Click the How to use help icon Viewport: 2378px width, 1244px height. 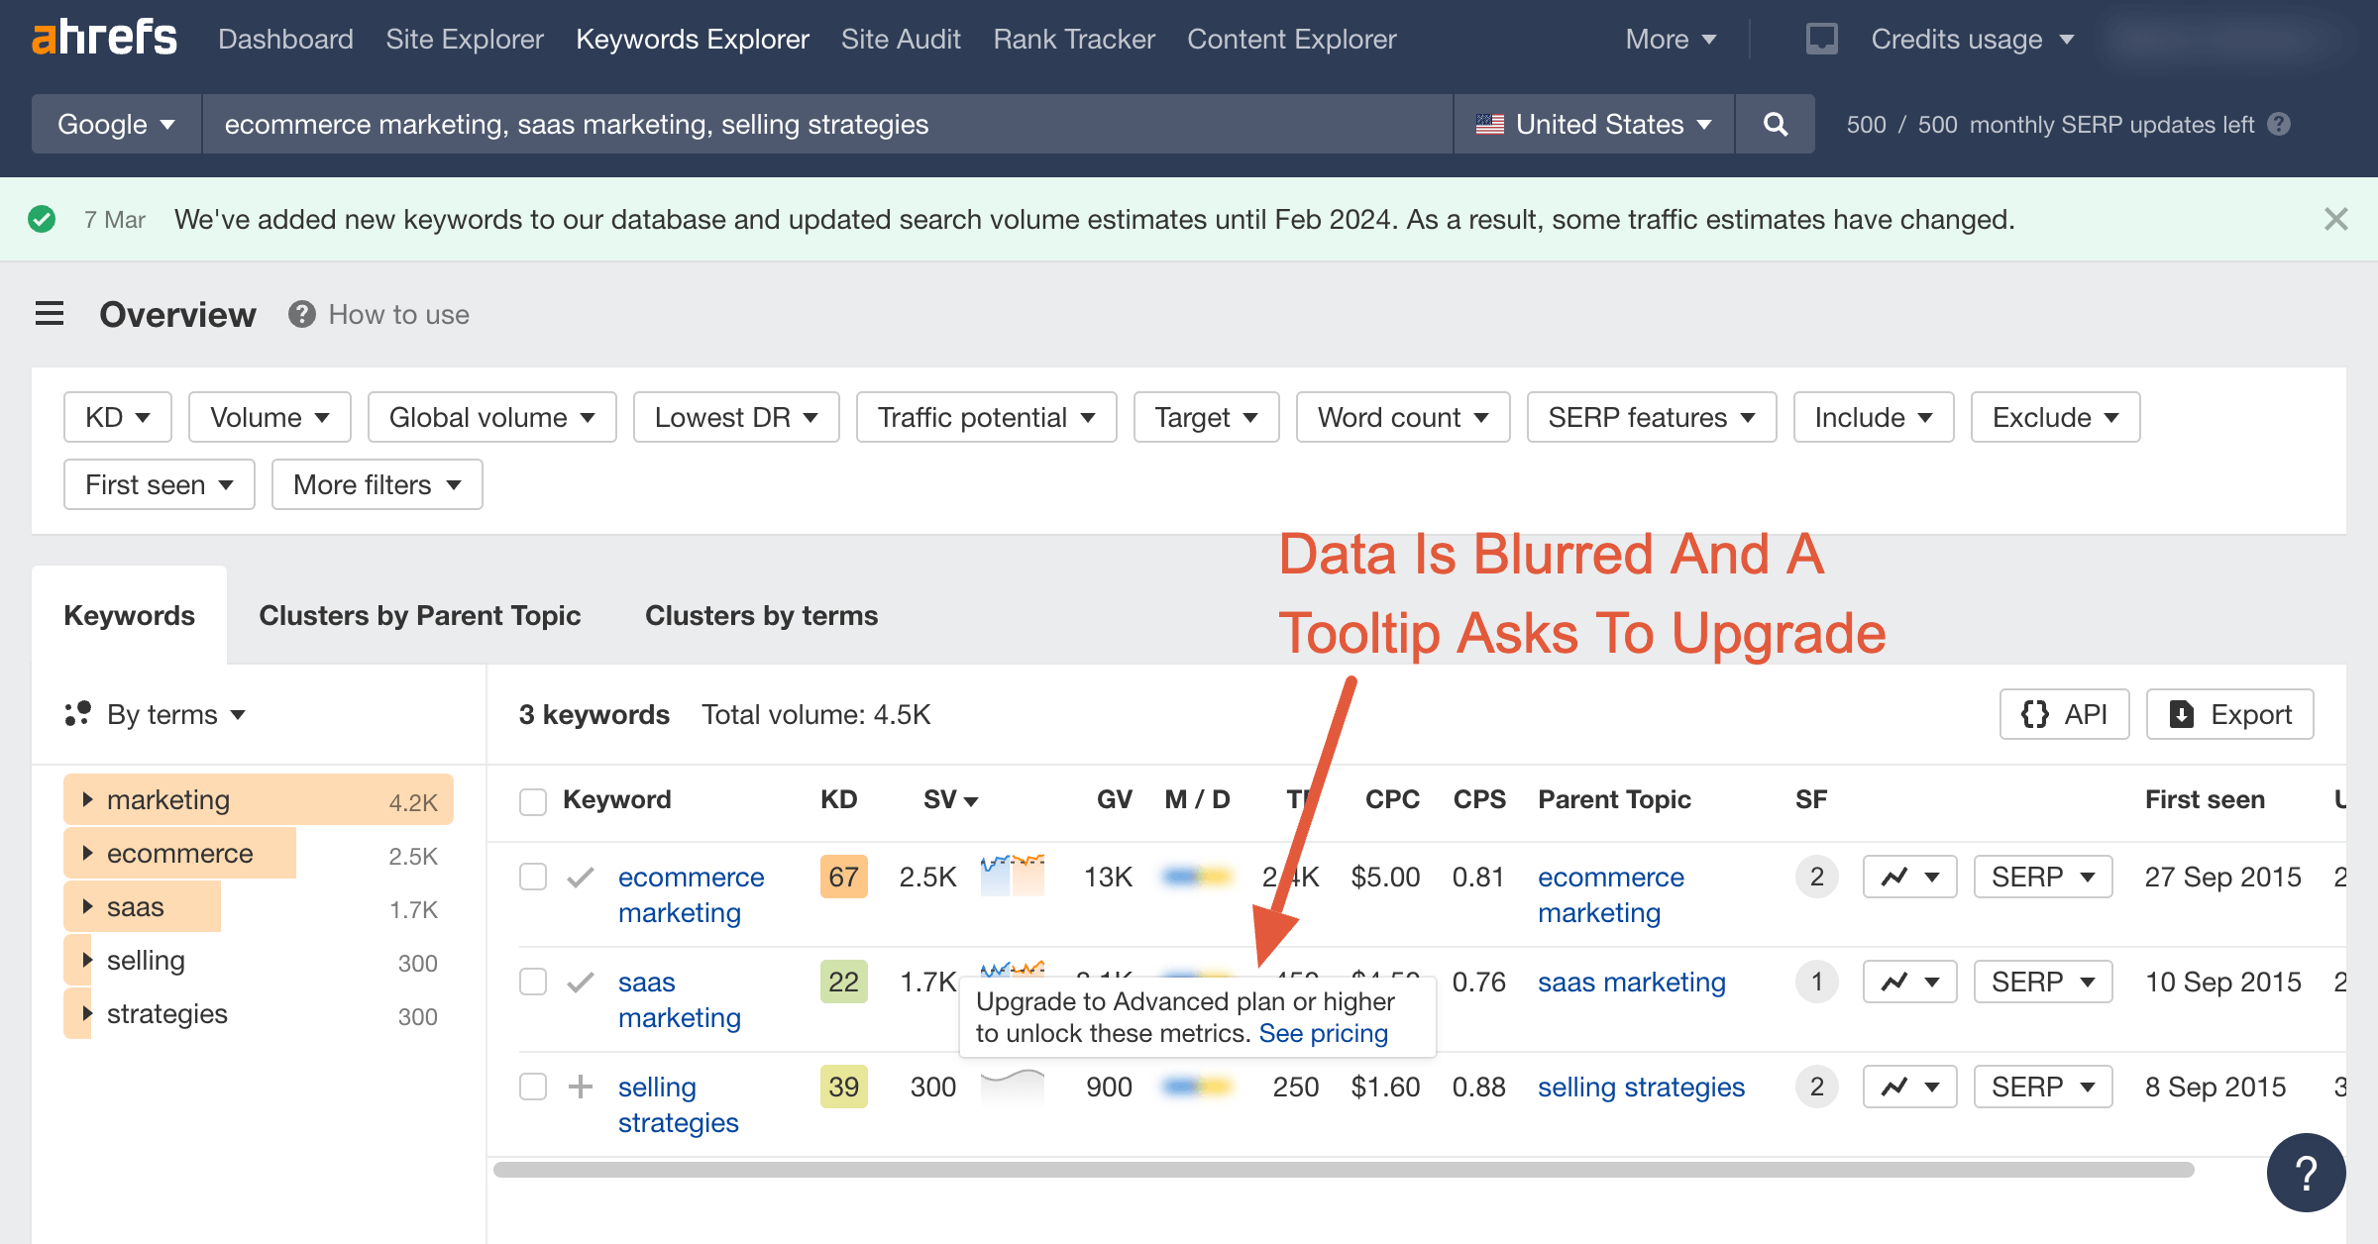[301, 314]
